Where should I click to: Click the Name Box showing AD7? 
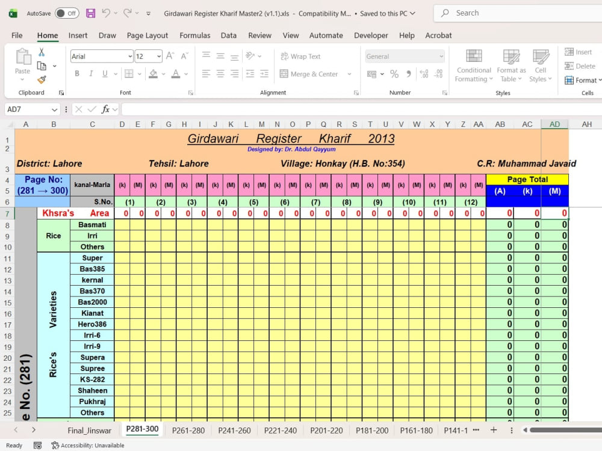[31, 109]
